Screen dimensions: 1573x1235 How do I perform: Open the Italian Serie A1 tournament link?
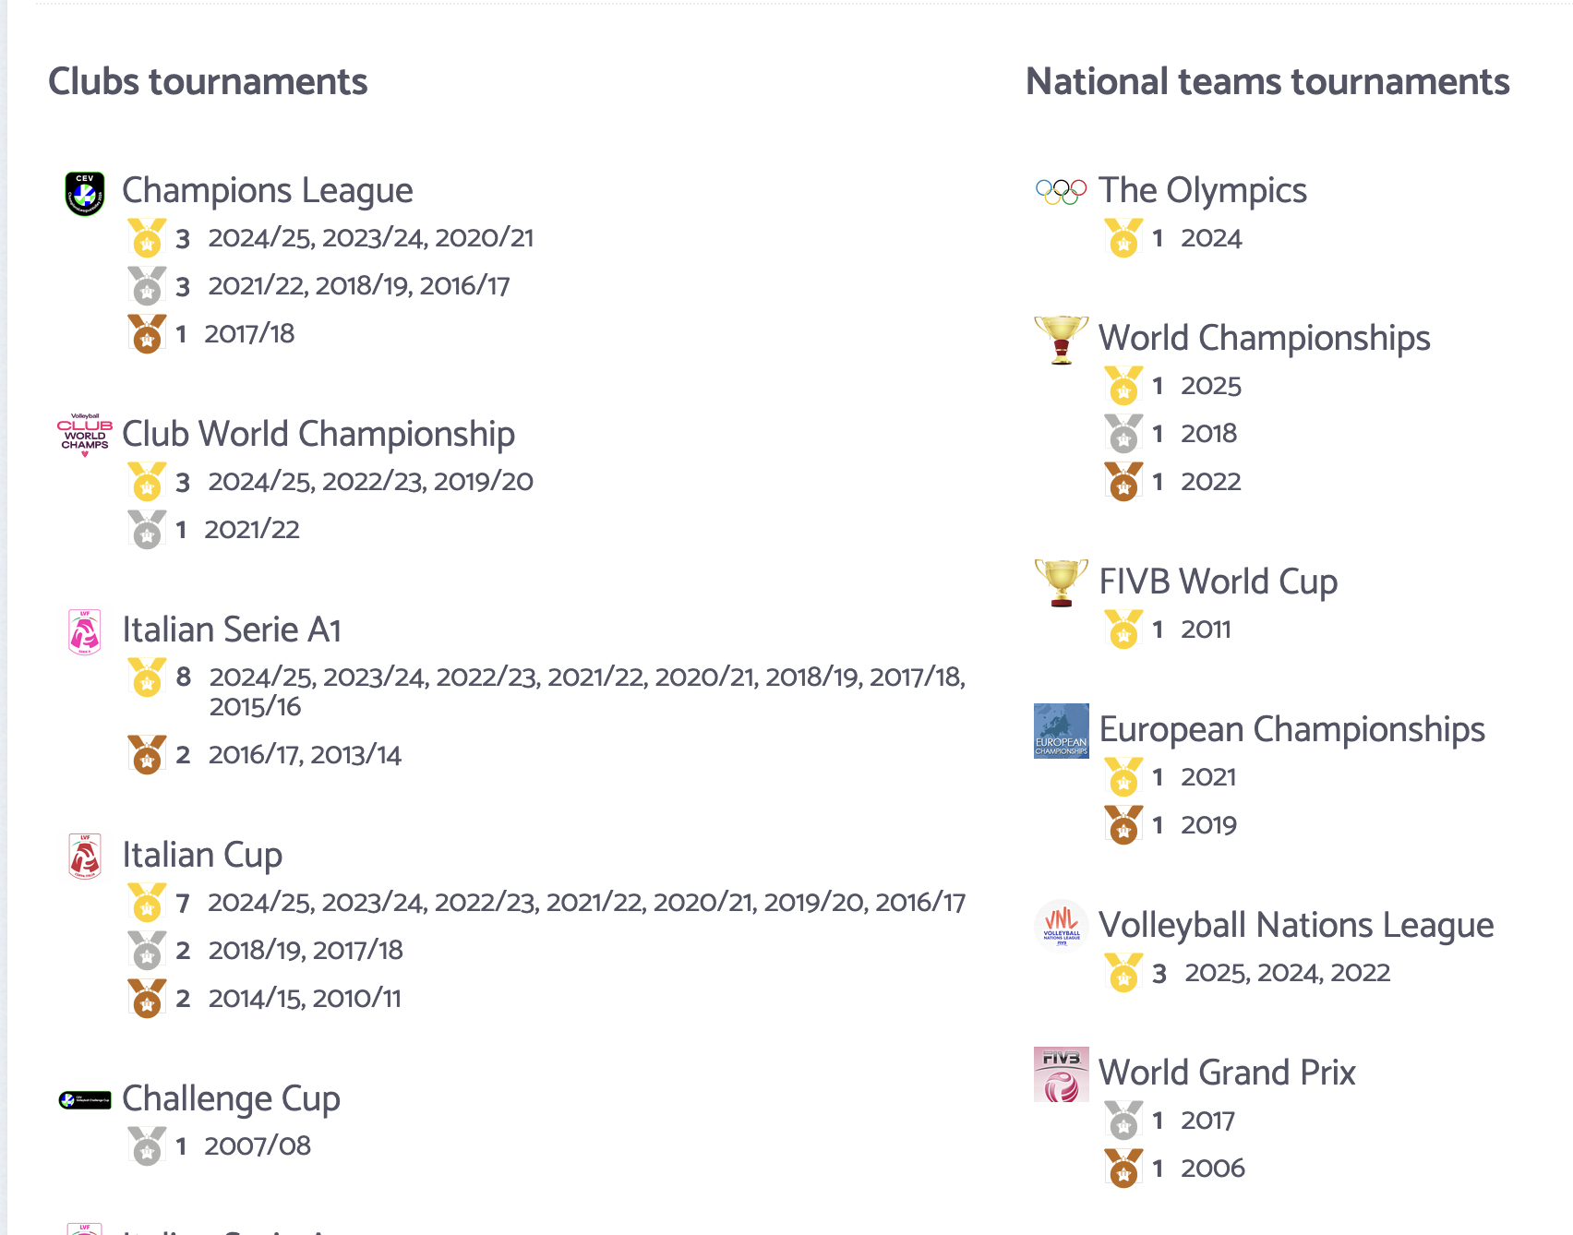click(x=232, y=630)
